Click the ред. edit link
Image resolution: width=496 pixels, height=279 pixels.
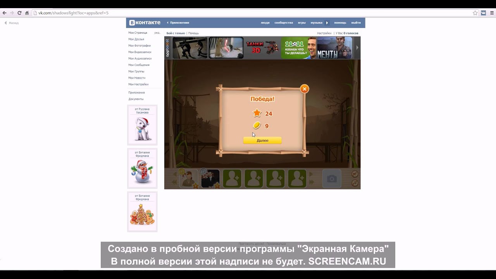(x=157, y=33)
